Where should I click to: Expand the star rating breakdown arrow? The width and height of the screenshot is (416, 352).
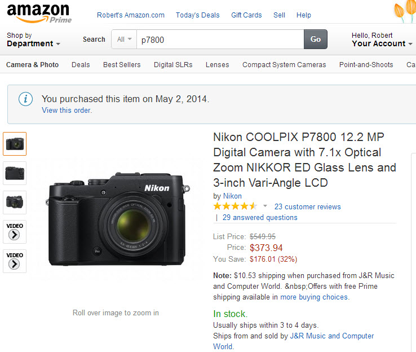click(265, 206)
